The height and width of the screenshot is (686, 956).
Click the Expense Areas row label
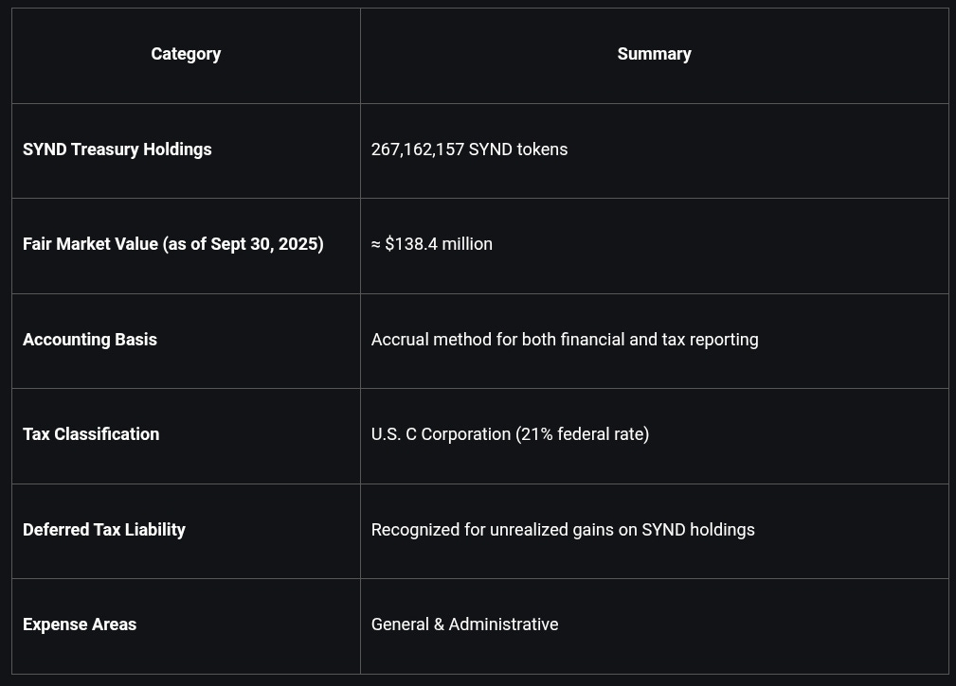tap(80, 624)
